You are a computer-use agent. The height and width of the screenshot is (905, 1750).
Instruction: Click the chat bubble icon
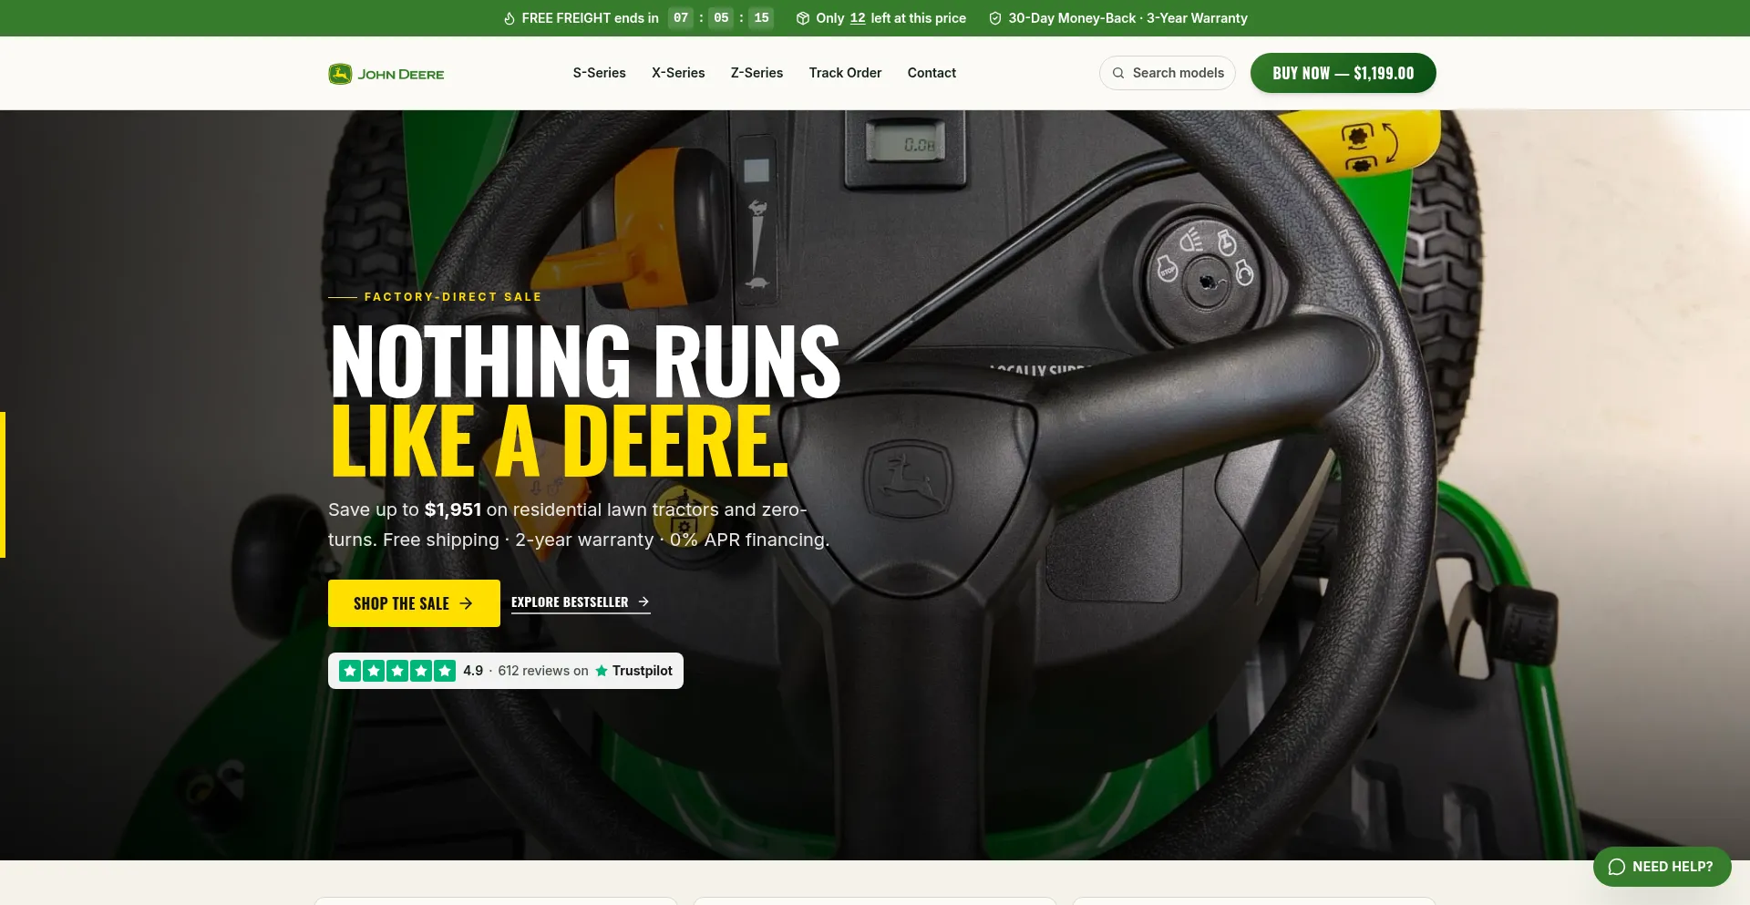click(x=1617, y=867)
